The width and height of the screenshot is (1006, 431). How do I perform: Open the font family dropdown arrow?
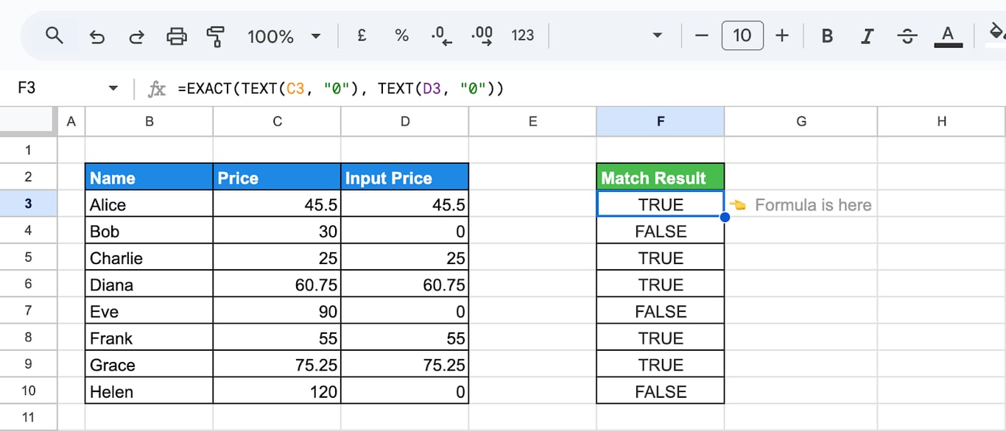[x=658, y=35]
